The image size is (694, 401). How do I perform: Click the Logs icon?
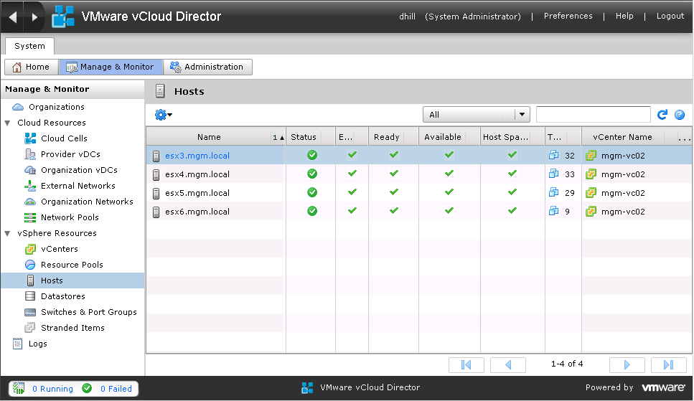pyautogui.click(x=18, y=344)
